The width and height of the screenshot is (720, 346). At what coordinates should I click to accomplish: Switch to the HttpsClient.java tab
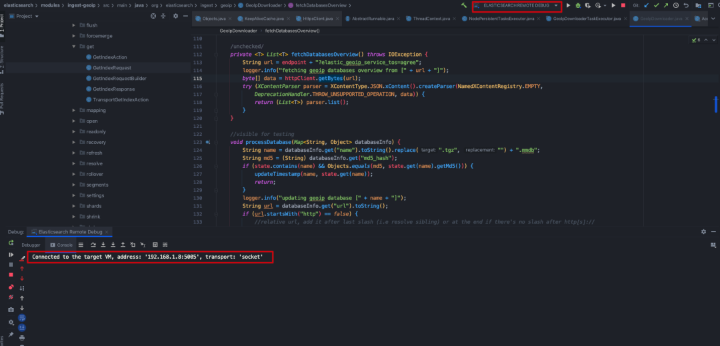318,19
